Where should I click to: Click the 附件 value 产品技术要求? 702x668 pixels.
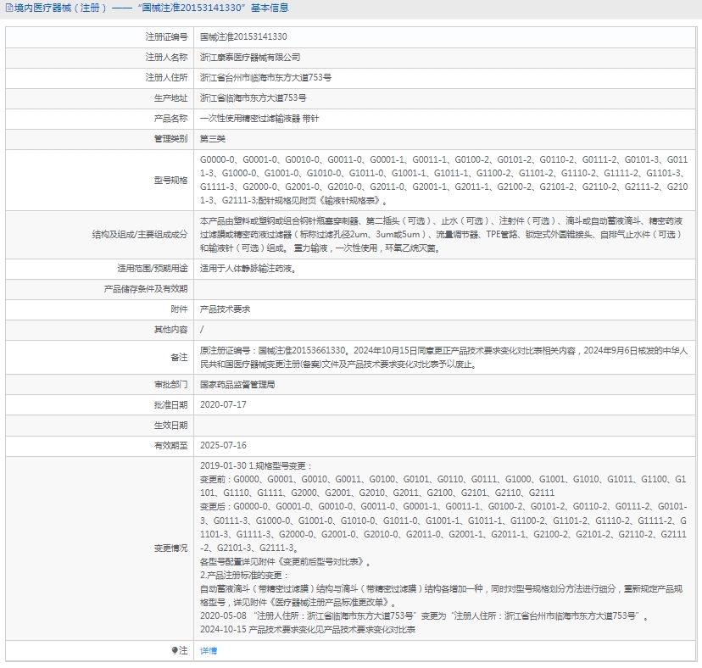click(x=225, y=309)
